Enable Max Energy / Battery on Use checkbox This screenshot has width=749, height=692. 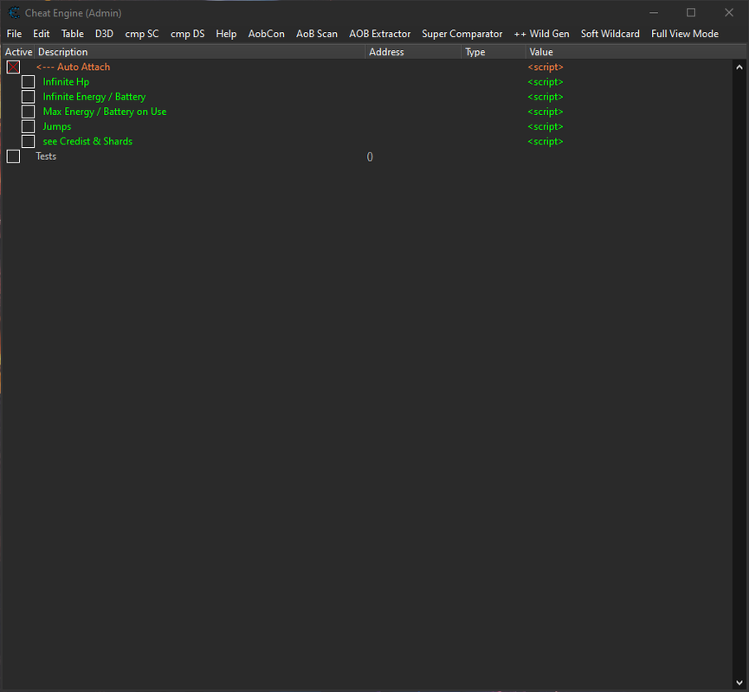pos(29,112)
